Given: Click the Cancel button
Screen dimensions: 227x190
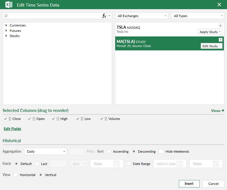Looking at the screenshot, I should [x=213, y=184].
